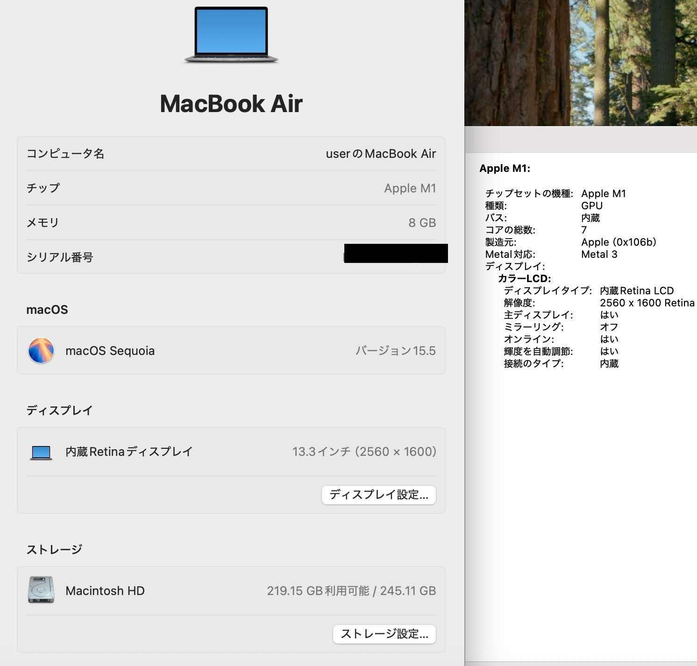Click the 内蔵Retinaディスプレイ label
The image size is (697, 666).
tap(129, 452)
